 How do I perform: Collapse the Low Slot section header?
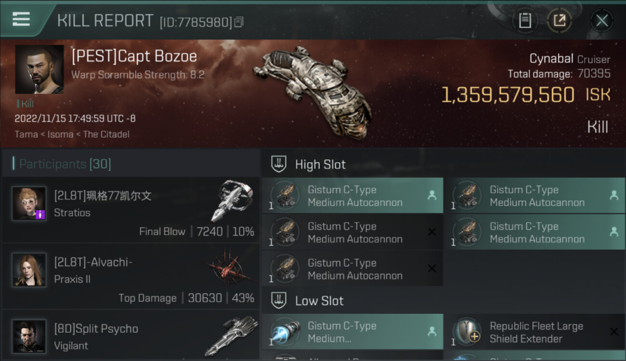443,301
